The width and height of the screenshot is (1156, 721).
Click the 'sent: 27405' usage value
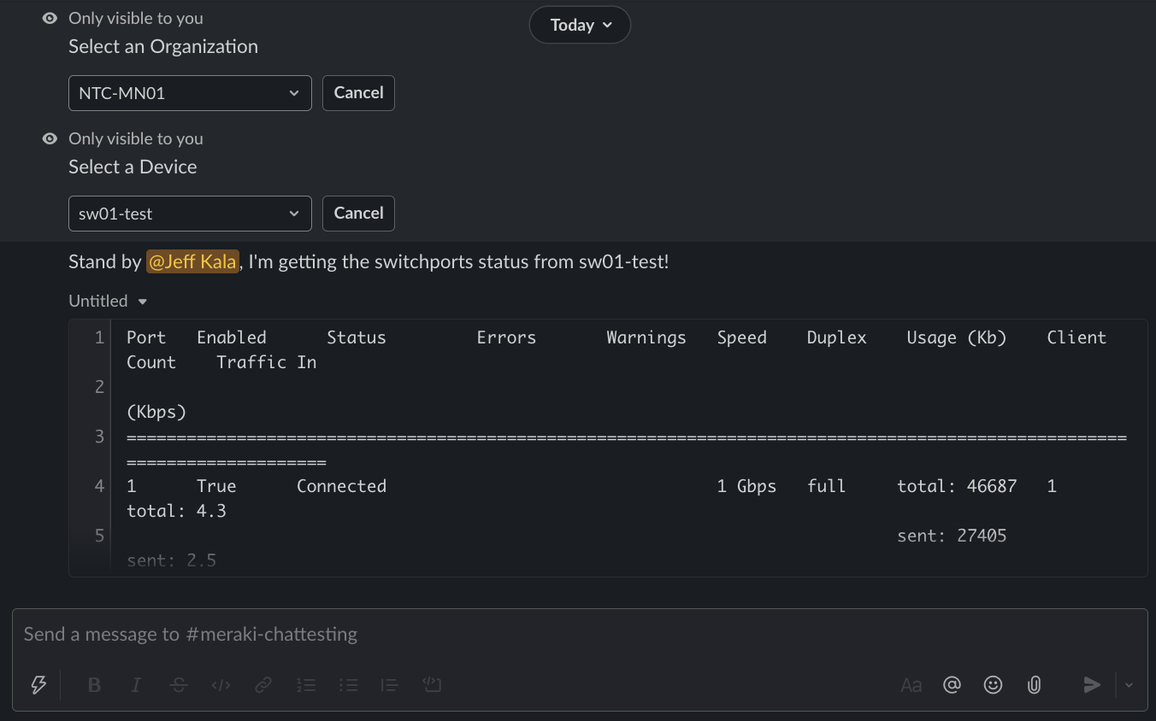952,536
